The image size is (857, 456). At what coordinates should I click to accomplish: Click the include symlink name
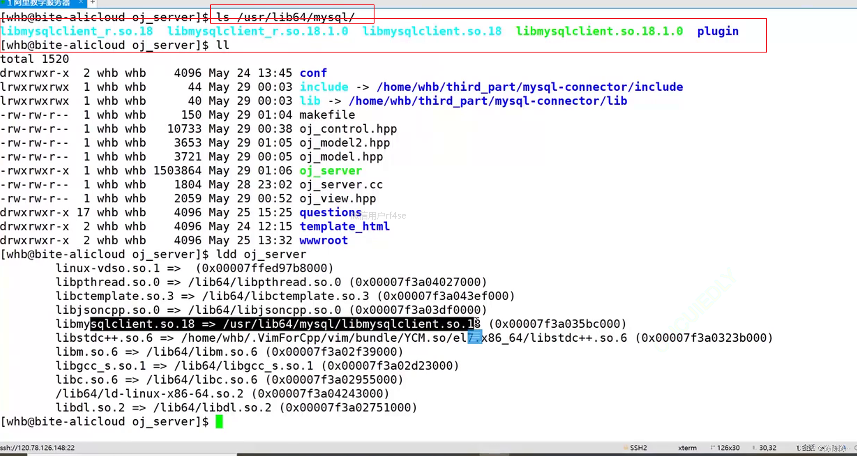324,87
